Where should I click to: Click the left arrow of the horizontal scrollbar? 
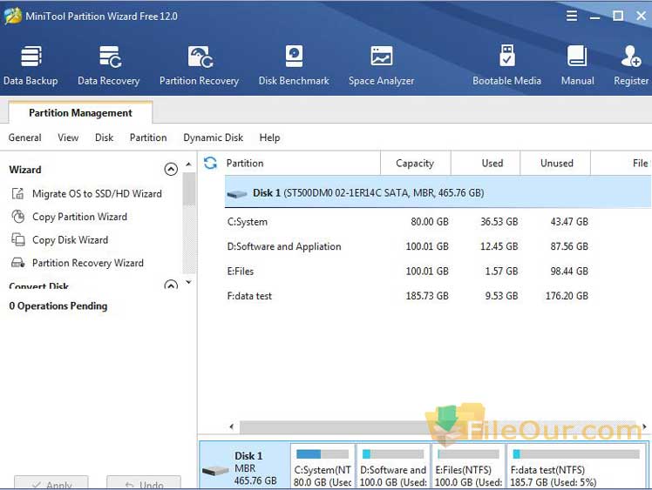pos(232,426)
